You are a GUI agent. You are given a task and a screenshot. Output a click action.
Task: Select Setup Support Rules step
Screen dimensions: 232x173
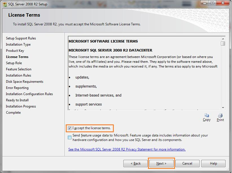pyautogui.click(x=21, y=38)
